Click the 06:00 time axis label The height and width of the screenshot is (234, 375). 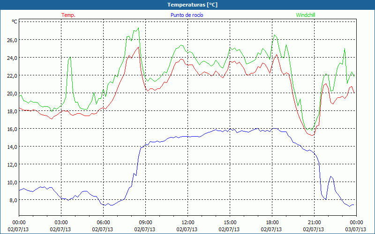point(103,223)
